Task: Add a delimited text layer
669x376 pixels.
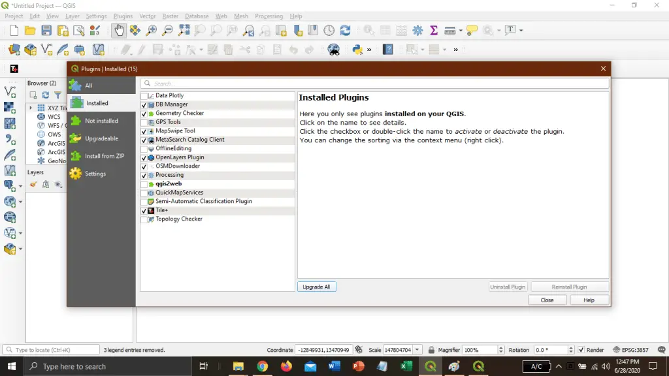Action: coord(10,139)
